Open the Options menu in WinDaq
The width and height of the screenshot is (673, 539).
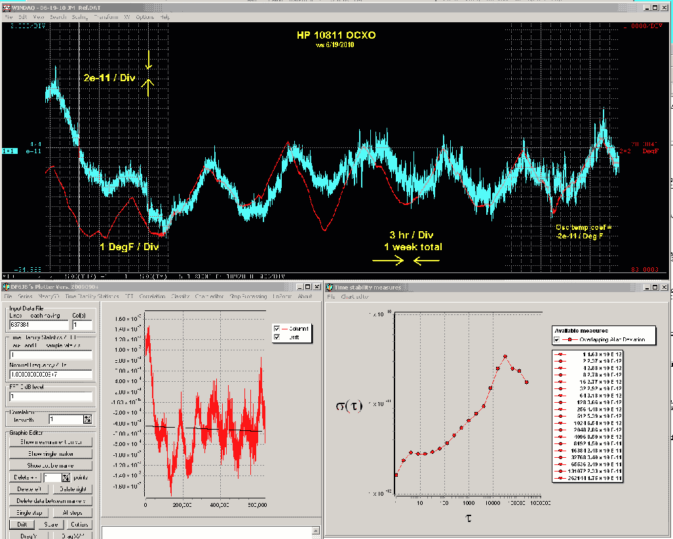tap(145, 17)
